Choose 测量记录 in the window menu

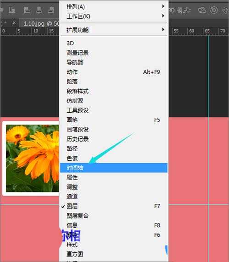pyautogui.click(x=114, y=53)
